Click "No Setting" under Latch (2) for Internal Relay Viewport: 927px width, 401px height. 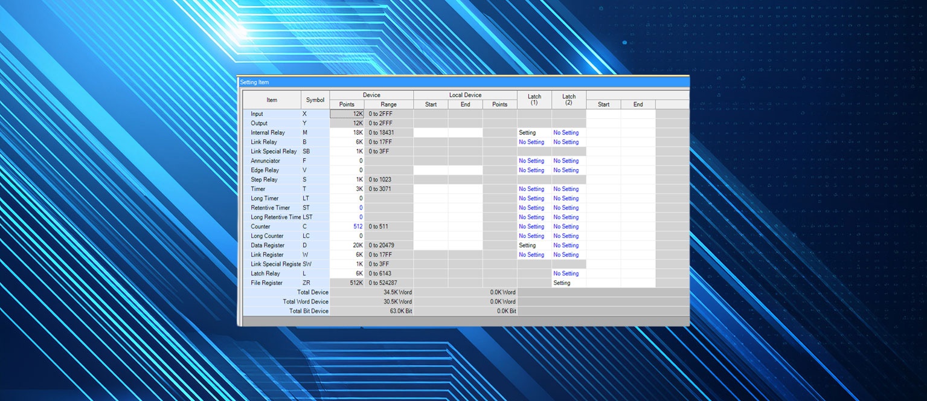coord(566,132)
